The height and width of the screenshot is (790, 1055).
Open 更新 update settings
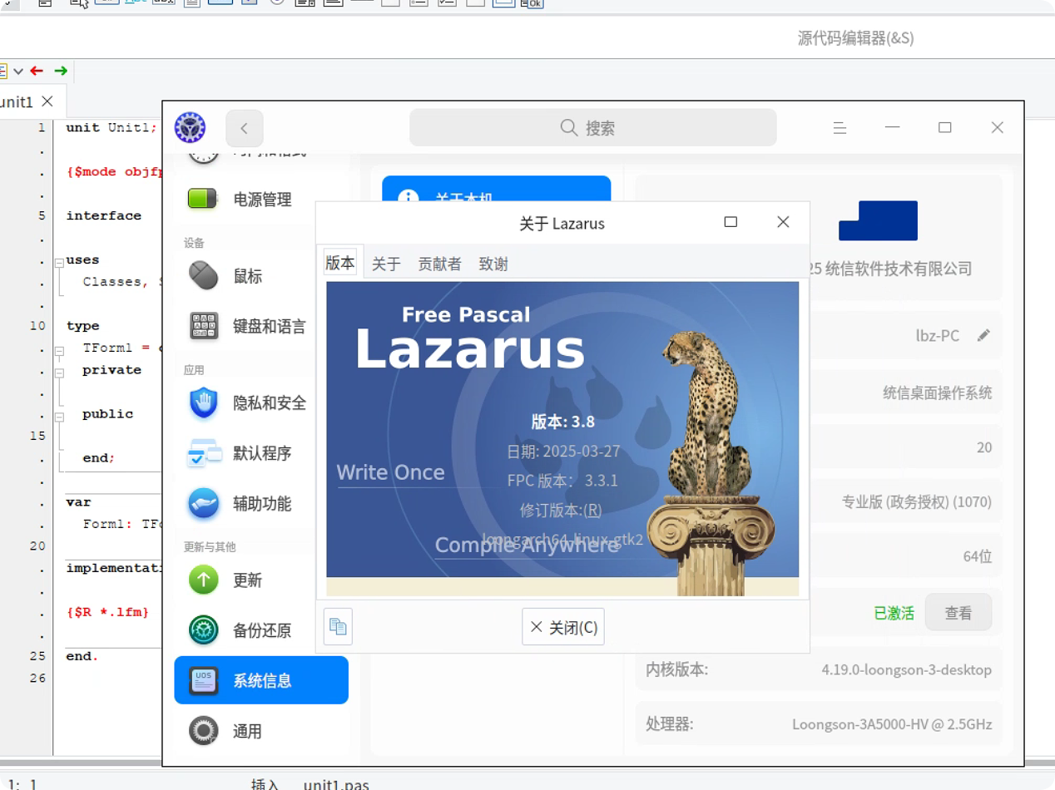[x=261, y=580]
